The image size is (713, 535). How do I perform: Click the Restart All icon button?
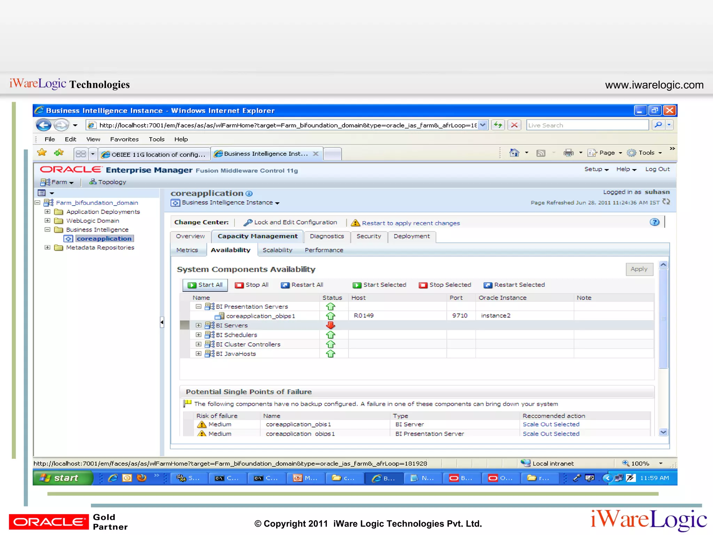[285, 285]
